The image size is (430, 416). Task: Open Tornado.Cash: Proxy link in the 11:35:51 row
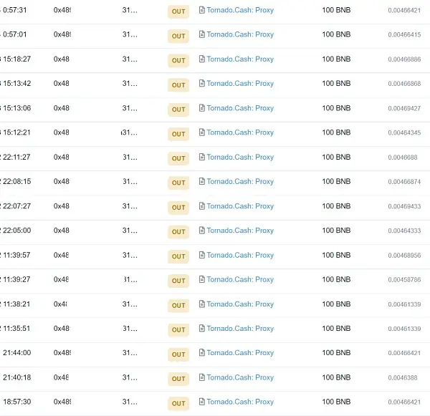click(240, 329)
